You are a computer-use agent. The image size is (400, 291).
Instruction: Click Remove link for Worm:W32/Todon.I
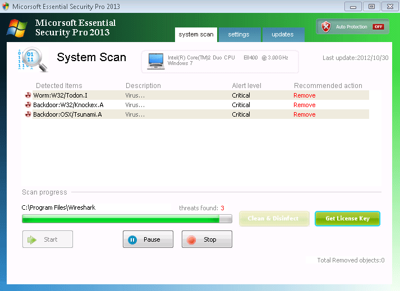[x=304, y=95]
